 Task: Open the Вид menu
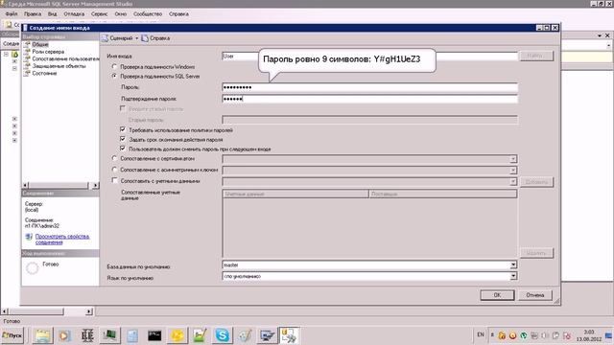(53, 13)
